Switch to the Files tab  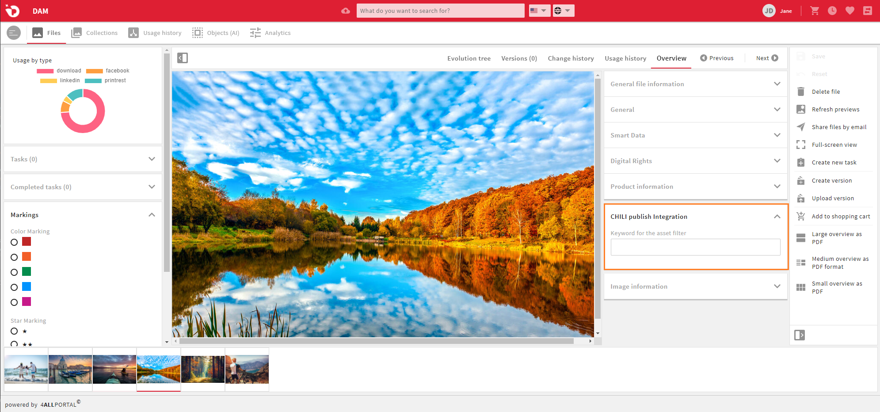coord(46,33)
